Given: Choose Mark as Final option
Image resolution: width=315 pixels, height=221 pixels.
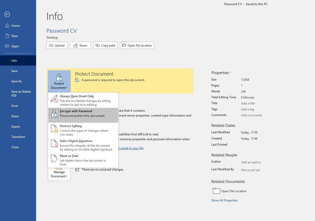Looking at the screenshot, I should 83,160.
